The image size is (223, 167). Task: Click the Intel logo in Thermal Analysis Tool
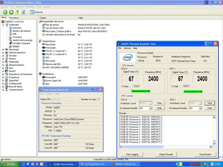point(128,57)
